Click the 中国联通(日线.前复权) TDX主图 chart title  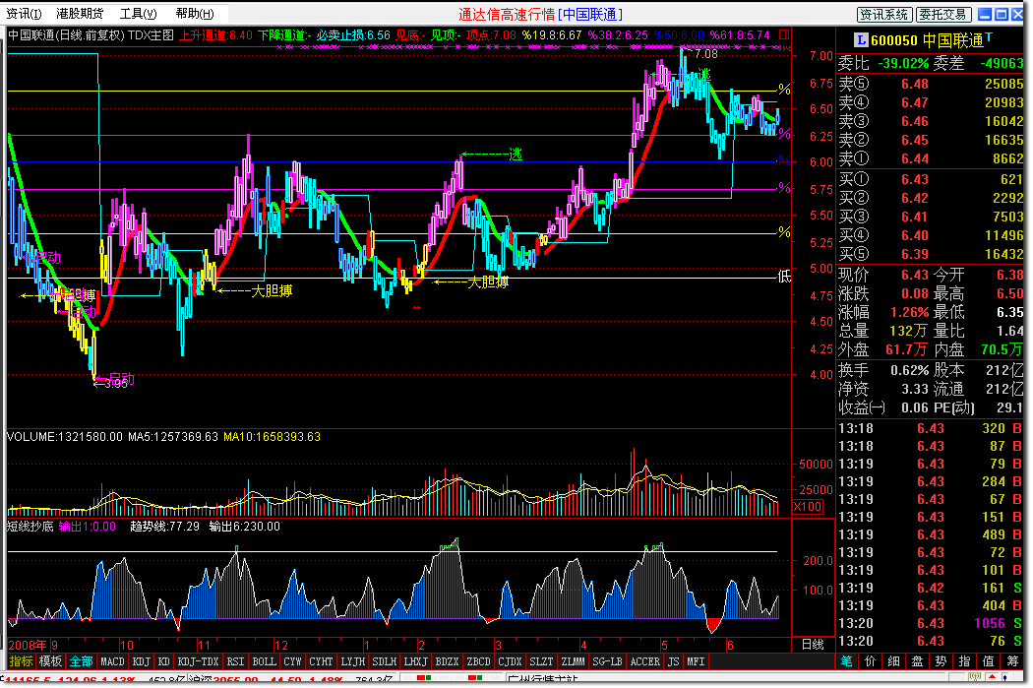click(x=91, y=34)
